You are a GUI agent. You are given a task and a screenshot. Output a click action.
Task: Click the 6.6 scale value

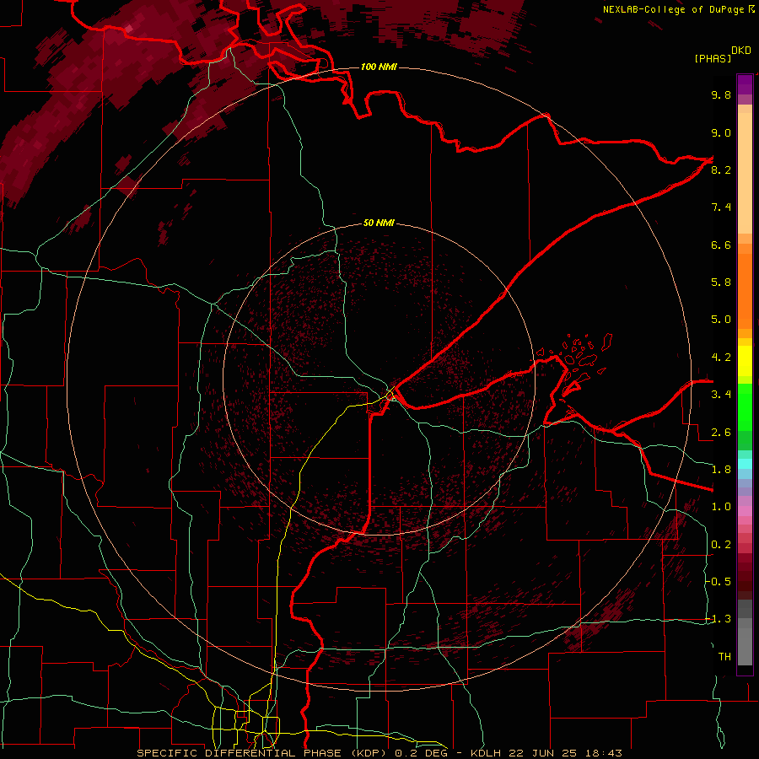tap(721, 245)
